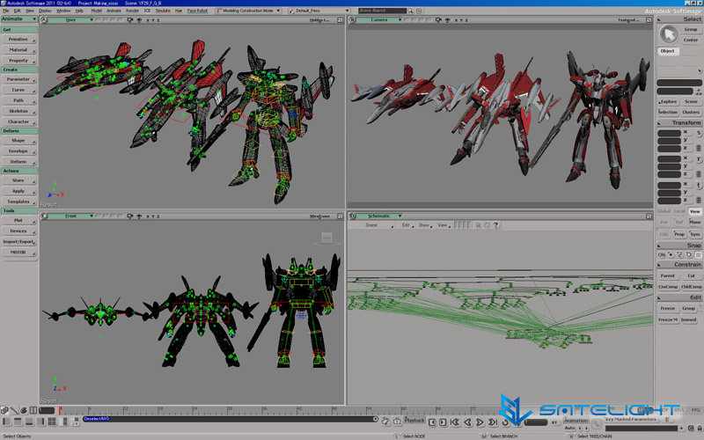The width and height of the screenshot is (704, 440).
Task: Toggle the eye icon in Front viewport header
Action: click(139, 216)
